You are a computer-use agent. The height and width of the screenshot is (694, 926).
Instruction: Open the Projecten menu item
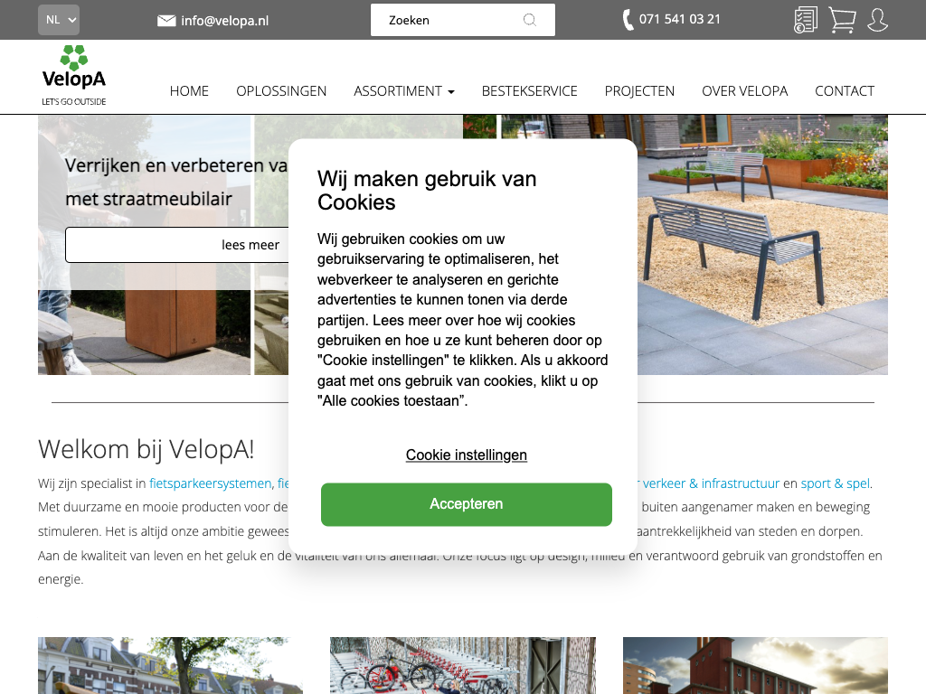[x=639, y=91]
